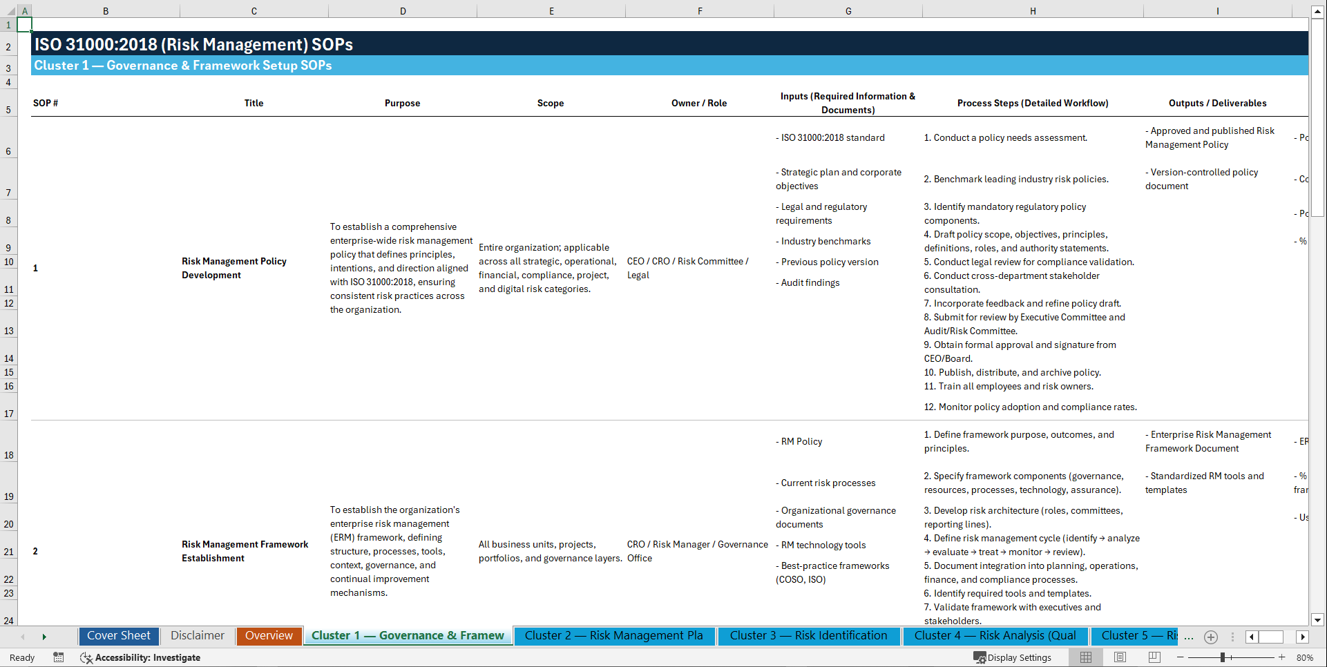Image resolution: width=1327 pixels, height=667 pixels.
Task: Open the Cluster 3 — Risk Identification tab
Action: (x=809, y=635)
